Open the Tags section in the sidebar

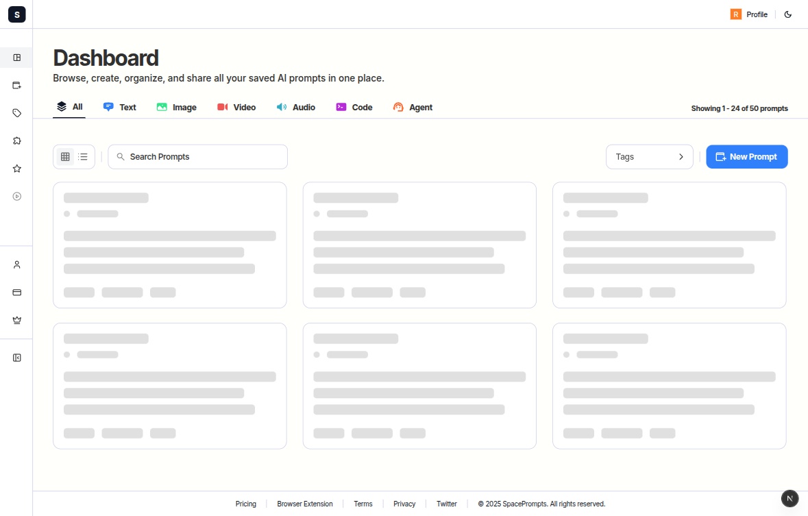pos(17,112)
